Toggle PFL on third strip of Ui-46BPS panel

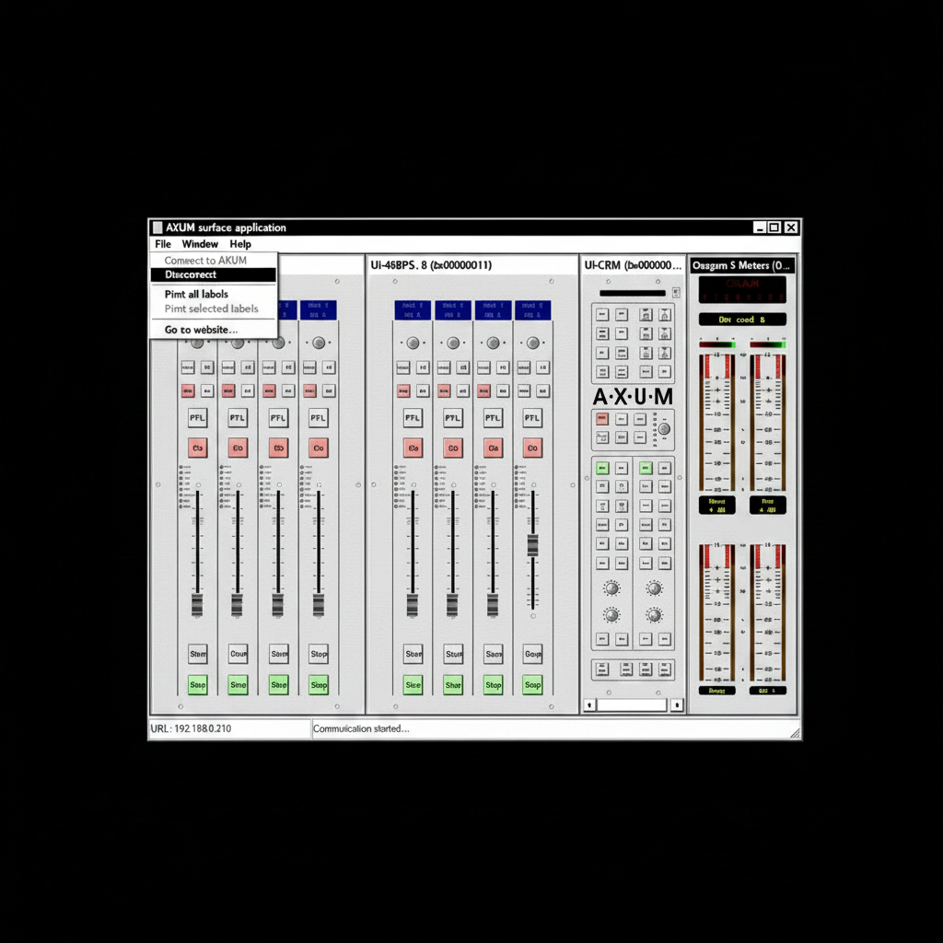493,418
